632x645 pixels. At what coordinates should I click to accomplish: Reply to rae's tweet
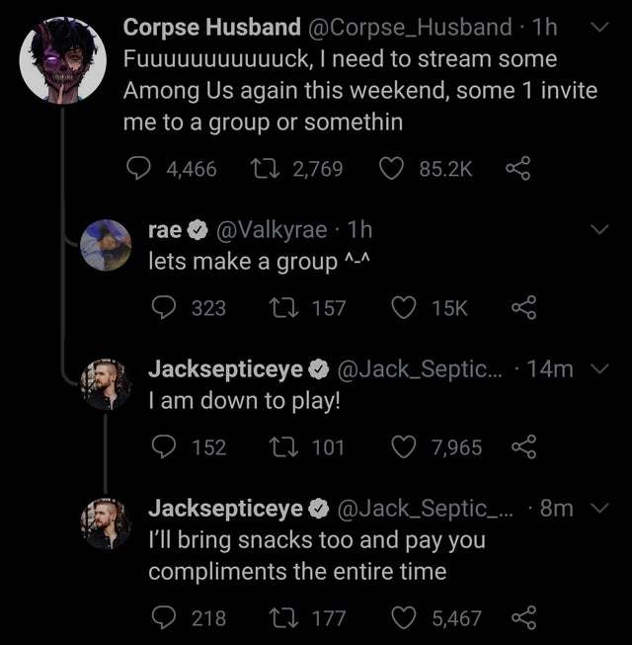pyautogui.click(x=164, y=308)
